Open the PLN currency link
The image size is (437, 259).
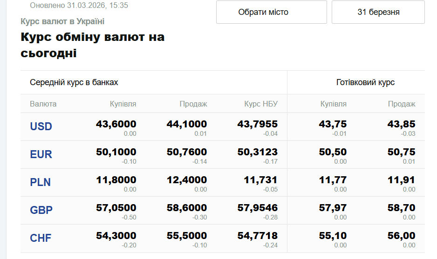41,182
